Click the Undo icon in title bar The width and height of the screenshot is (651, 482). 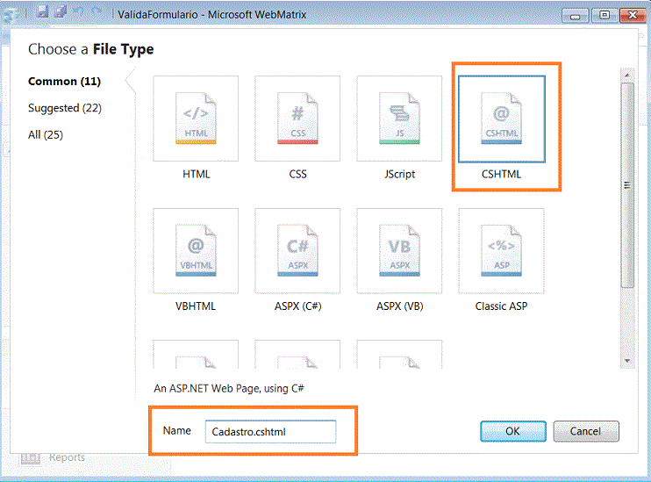pyautogui.click(x=79, y=11)
